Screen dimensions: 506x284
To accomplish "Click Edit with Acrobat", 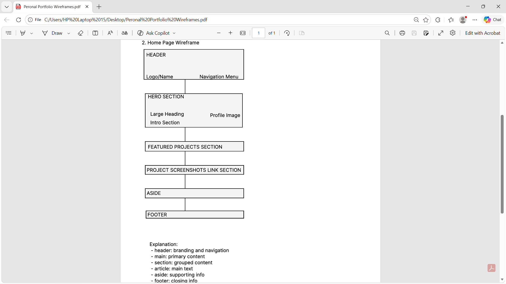I will (483, 33).
